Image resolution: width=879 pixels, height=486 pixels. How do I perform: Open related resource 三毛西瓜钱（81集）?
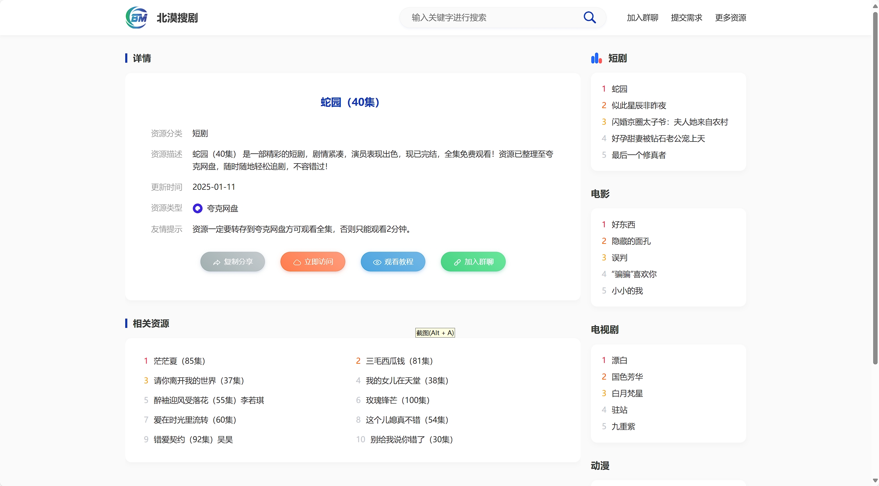399,361
